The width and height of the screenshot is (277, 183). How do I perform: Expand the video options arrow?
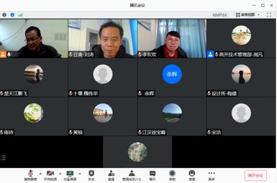(x=60, y=173)
